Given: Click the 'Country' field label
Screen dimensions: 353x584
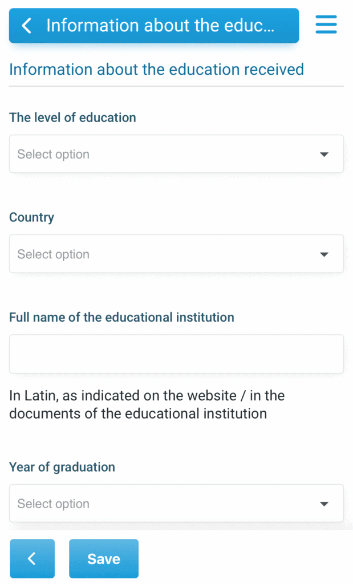Looking at the screenshot, I should tap(32, 217).
